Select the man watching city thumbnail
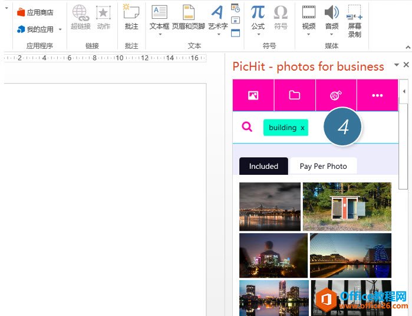Image resolution: width=412 pixels, height=316 pixels. (x=273, y=255)
